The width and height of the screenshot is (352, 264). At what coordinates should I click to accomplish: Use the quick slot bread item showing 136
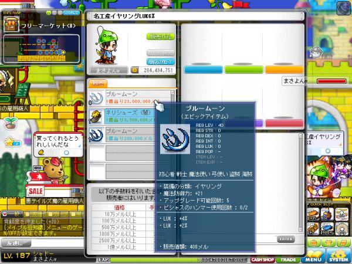[x=313, y=214]
